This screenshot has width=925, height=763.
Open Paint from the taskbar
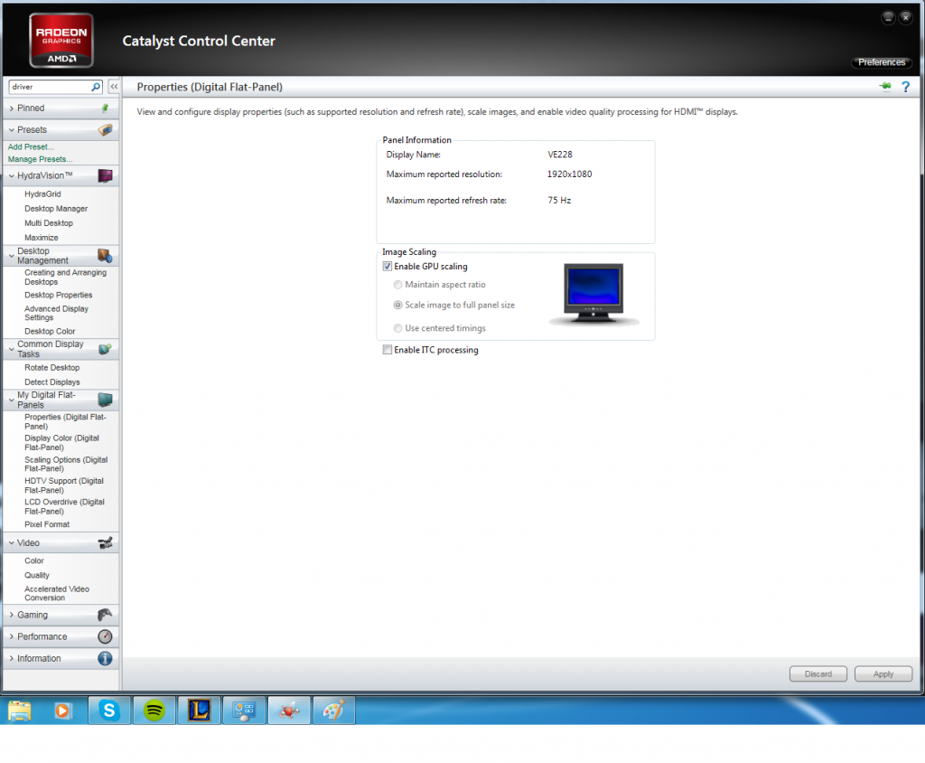[334, 711]
